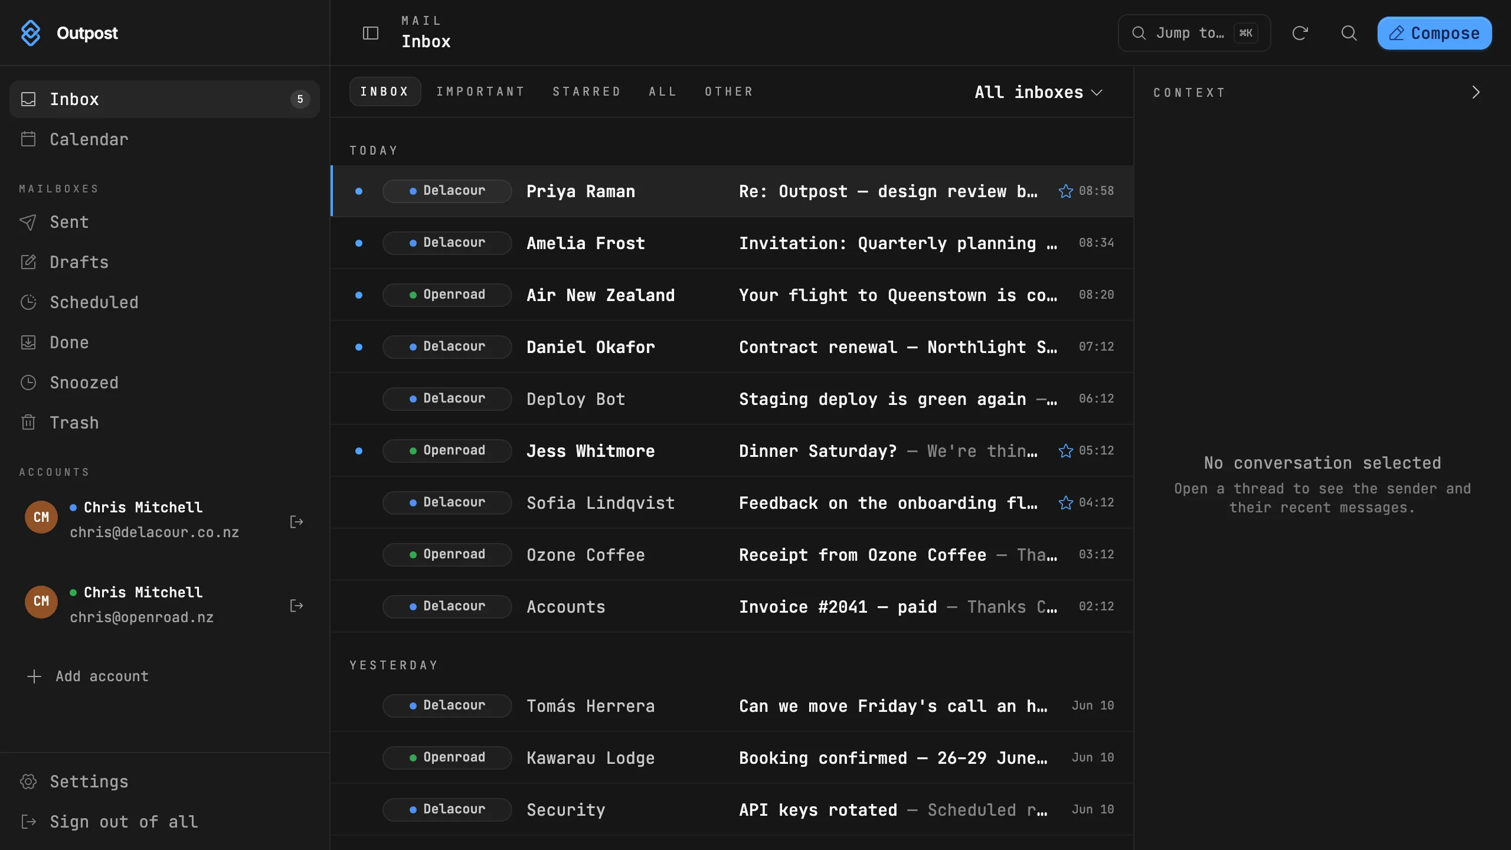1511x850 pixels.
Task: Toggle the sidebar panel icon
Action: (370, 33)
